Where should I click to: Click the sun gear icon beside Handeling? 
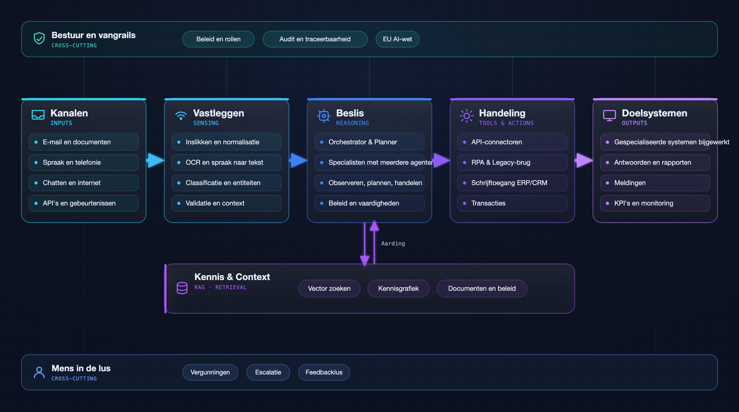466,116
